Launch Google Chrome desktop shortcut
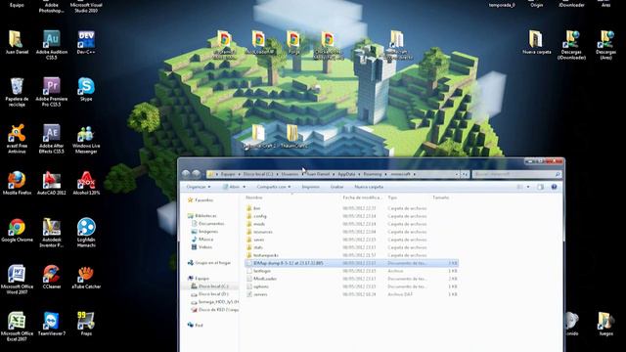626x352 pixels. pos(17,230)
